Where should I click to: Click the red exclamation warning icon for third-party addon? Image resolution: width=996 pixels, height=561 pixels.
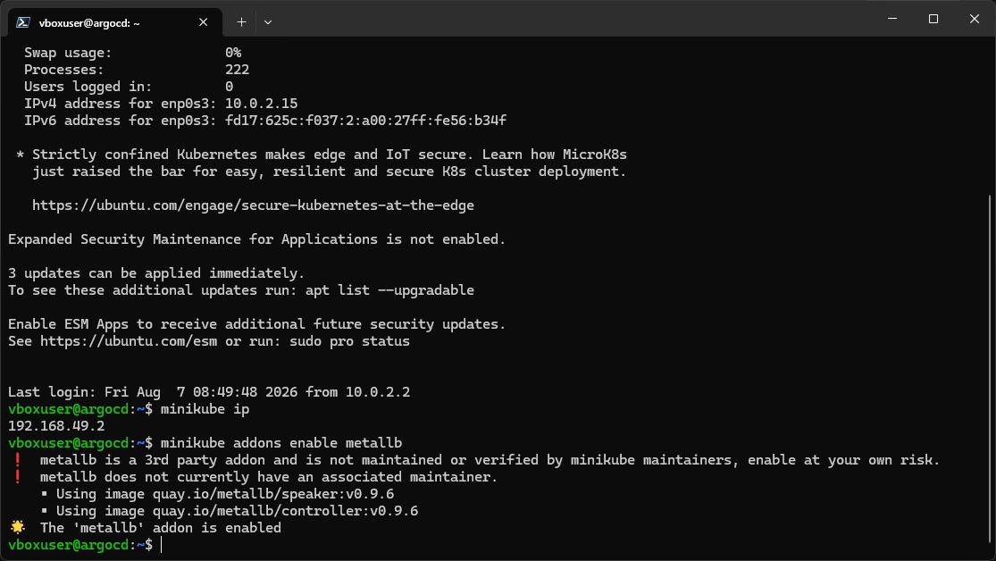click(18, 459)
